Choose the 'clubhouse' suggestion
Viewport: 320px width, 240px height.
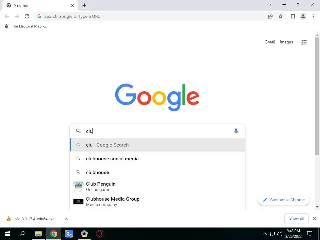(157, 172)
